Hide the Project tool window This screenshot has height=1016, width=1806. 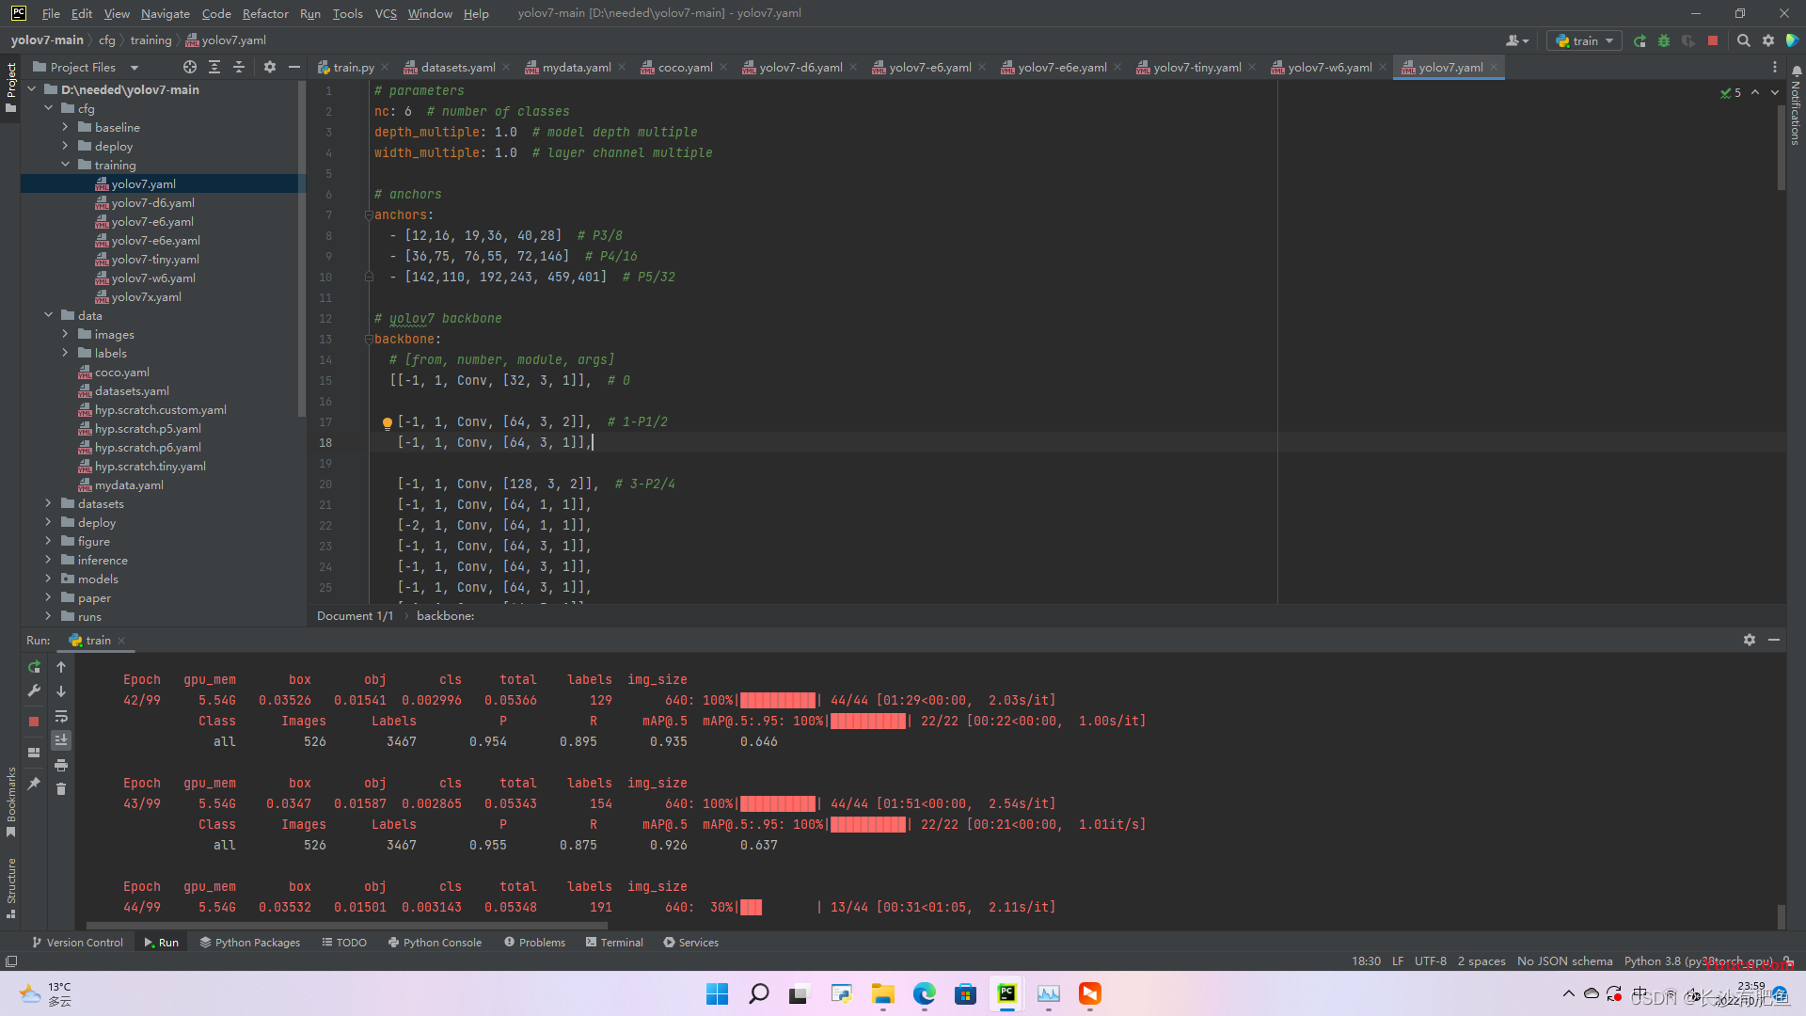pos(294,67)
